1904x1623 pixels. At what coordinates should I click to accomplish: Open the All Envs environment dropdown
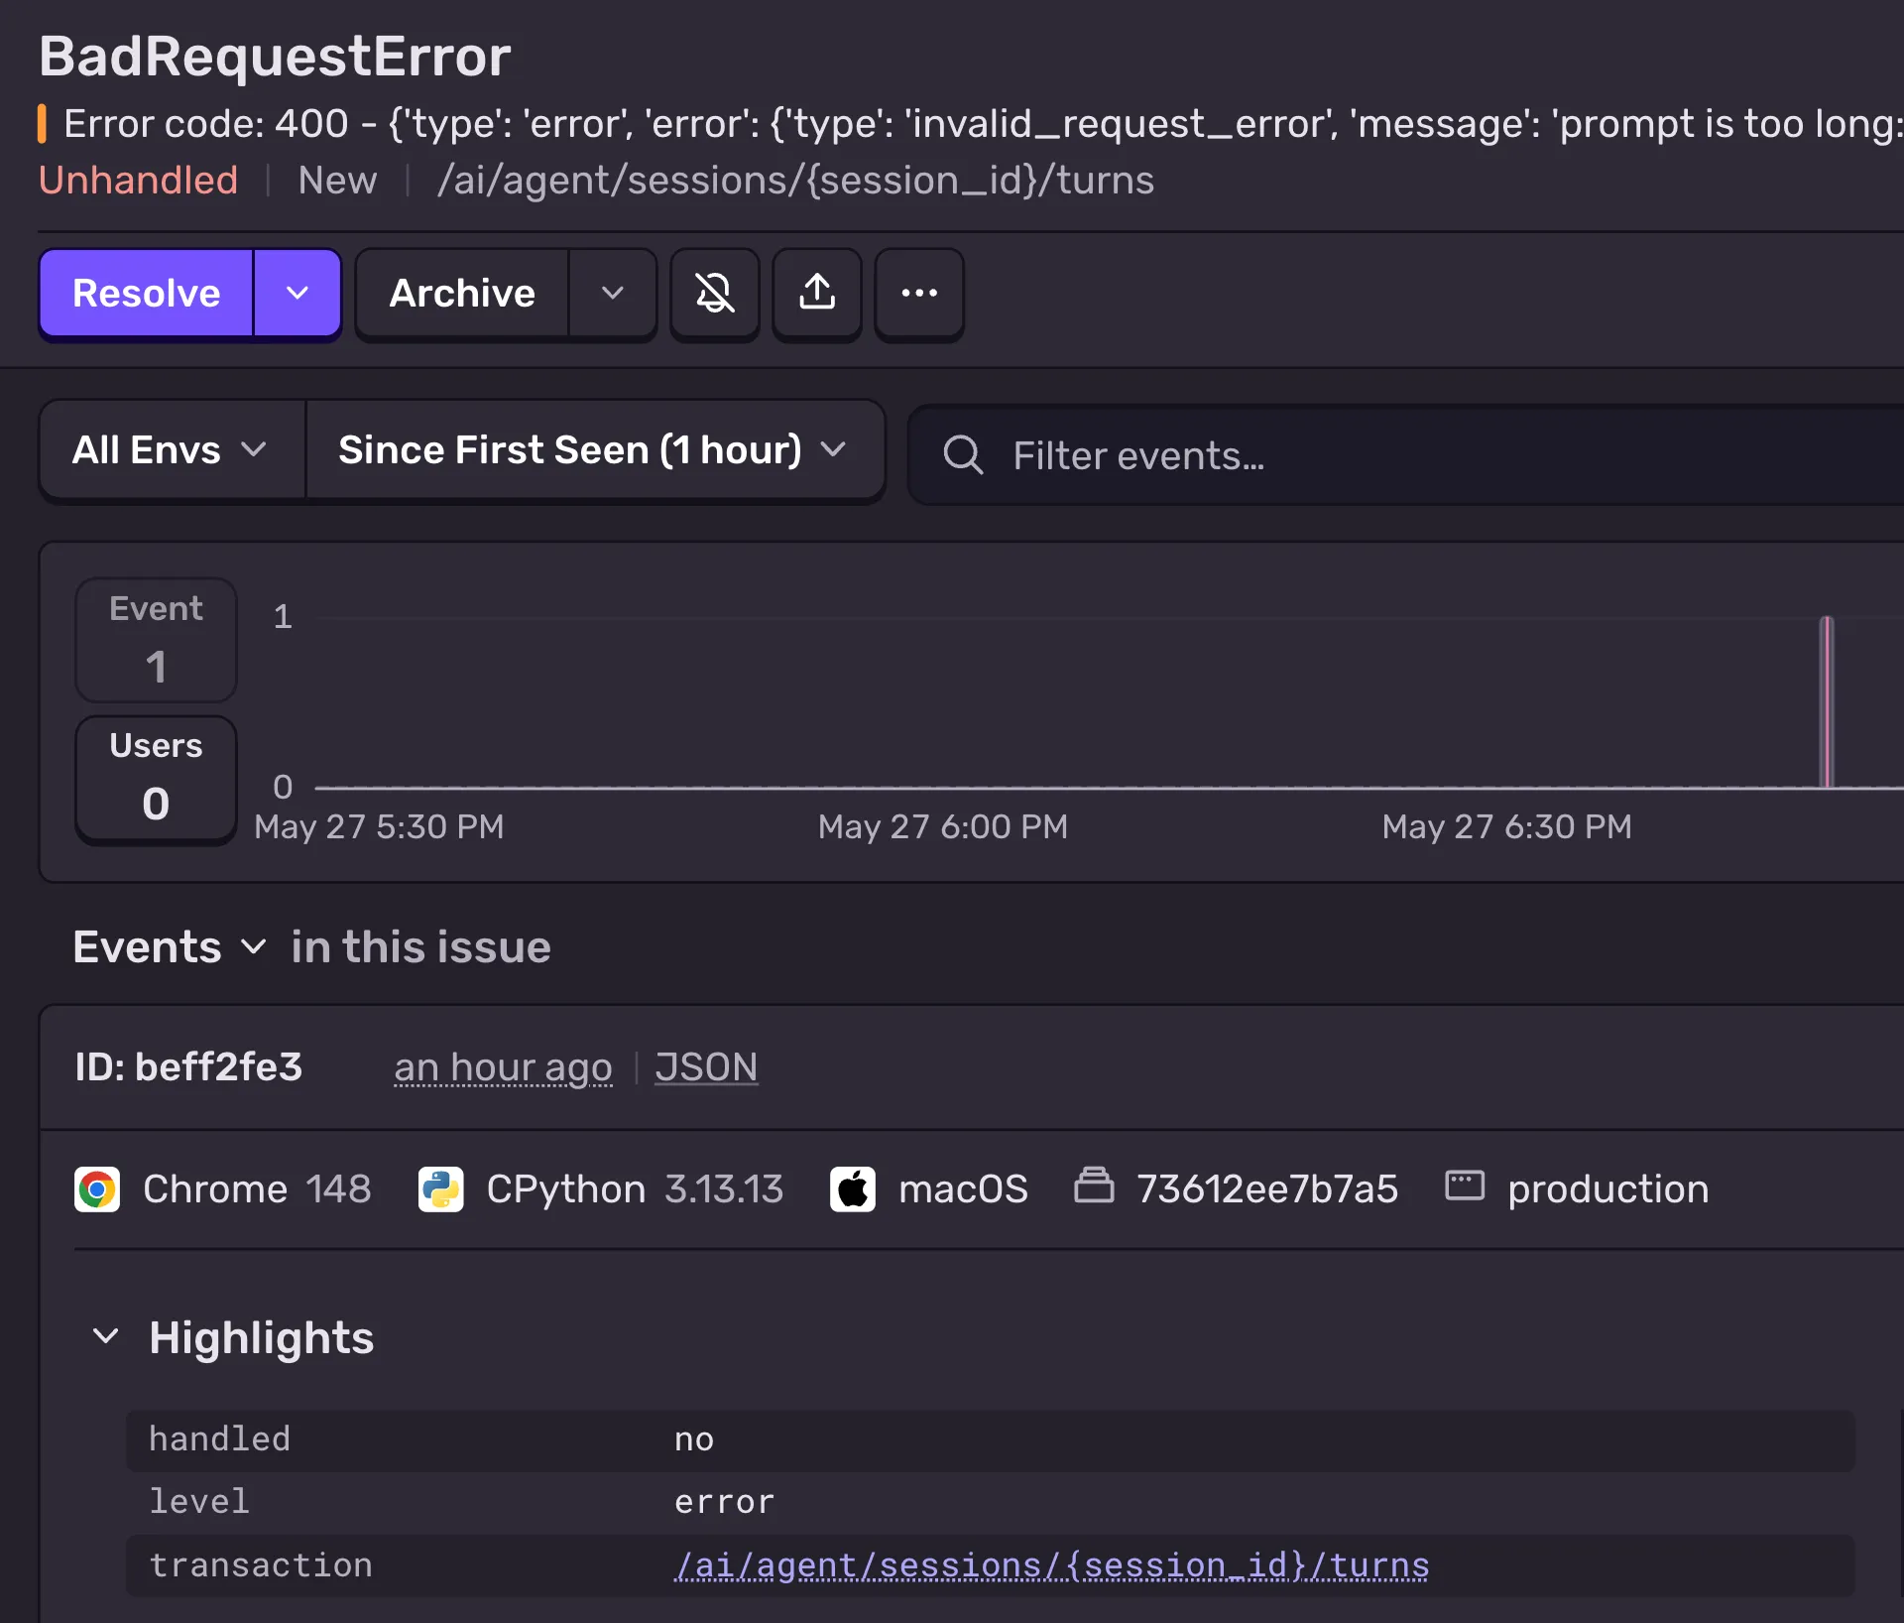coord(172,450)
